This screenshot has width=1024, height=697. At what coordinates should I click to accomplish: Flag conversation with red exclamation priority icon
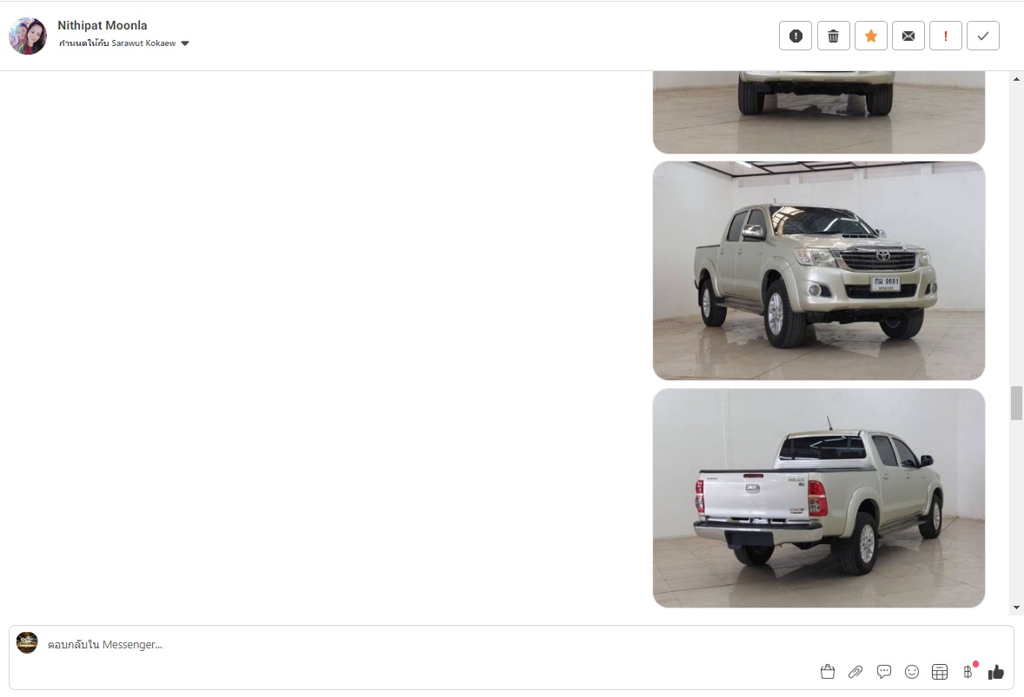pyautogui.click(x=946, y=36)
